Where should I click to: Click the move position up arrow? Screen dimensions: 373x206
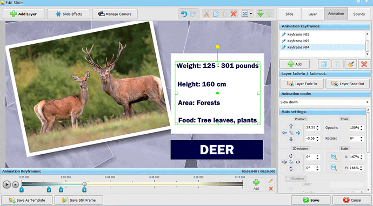click(x=291, y=126)
